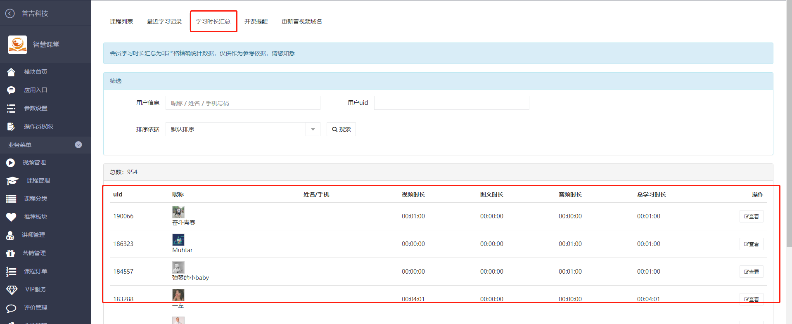Click 00:04:01 video duration for uid 183288

coord(413,299)
